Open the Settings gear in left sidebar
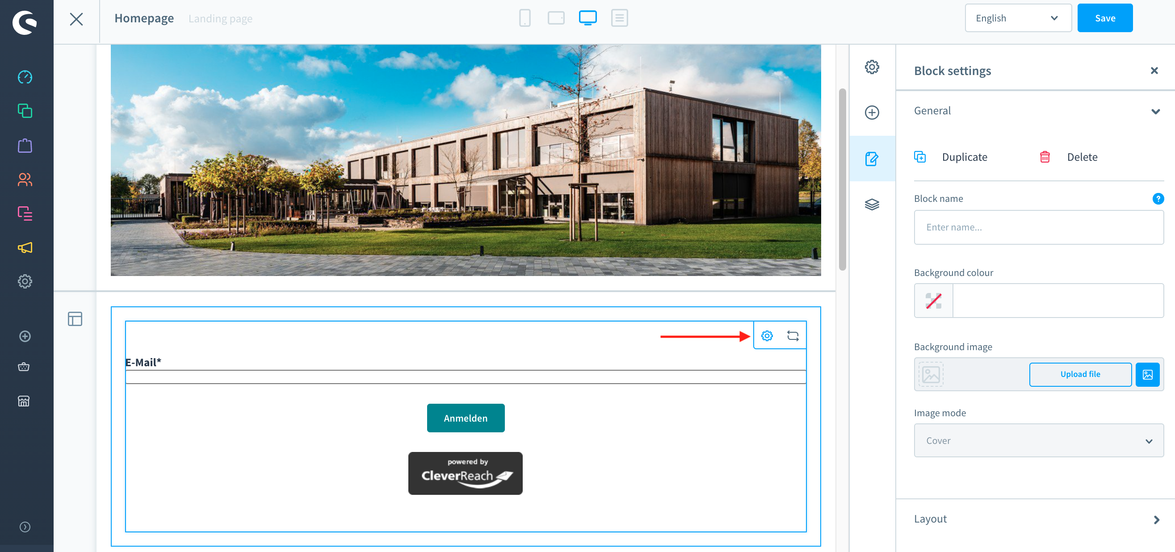Viewport: 1175px width, 552px height. pyautogui.click(x=25, y=281)
